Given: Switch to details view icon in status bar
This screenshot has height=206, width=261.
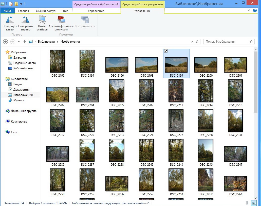Looking at the screenshot, I should point(248,203).
